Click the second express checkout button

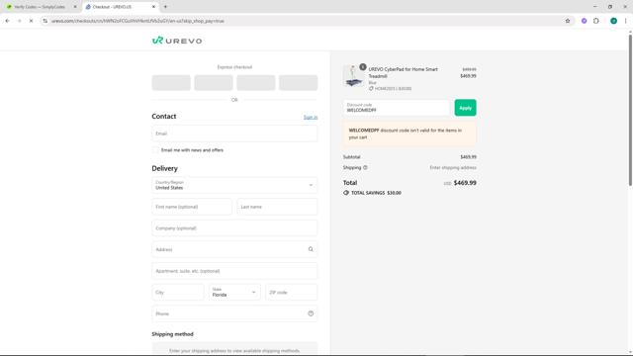(x=214, y=83)
